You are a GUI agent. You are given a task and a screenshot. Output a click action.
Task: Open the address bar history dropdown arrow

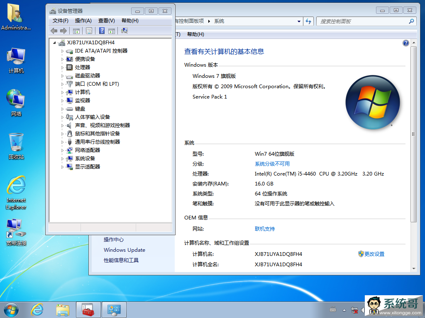coord(299,22)
